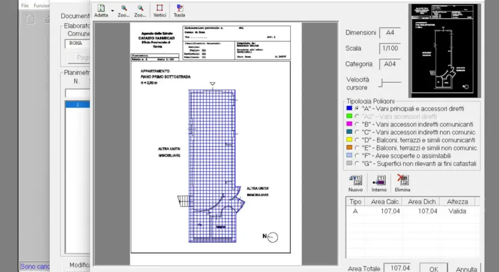Select the Trasla move tool icon
Image resolution: width=499 pixels, height=272 pixels.
coord(180,8)
